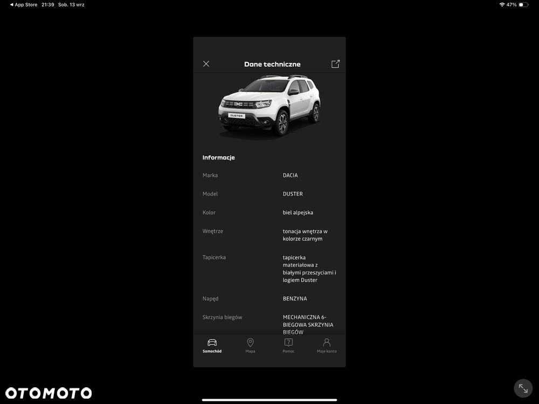Go to Moje konto tab
539x404 pixels.
tap(327, 346)
